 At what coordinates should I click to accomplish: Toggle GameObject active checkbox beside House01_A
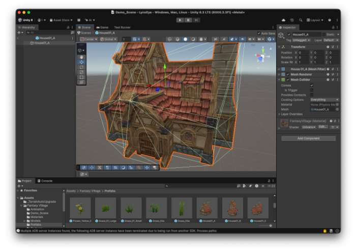pos(289,34)
